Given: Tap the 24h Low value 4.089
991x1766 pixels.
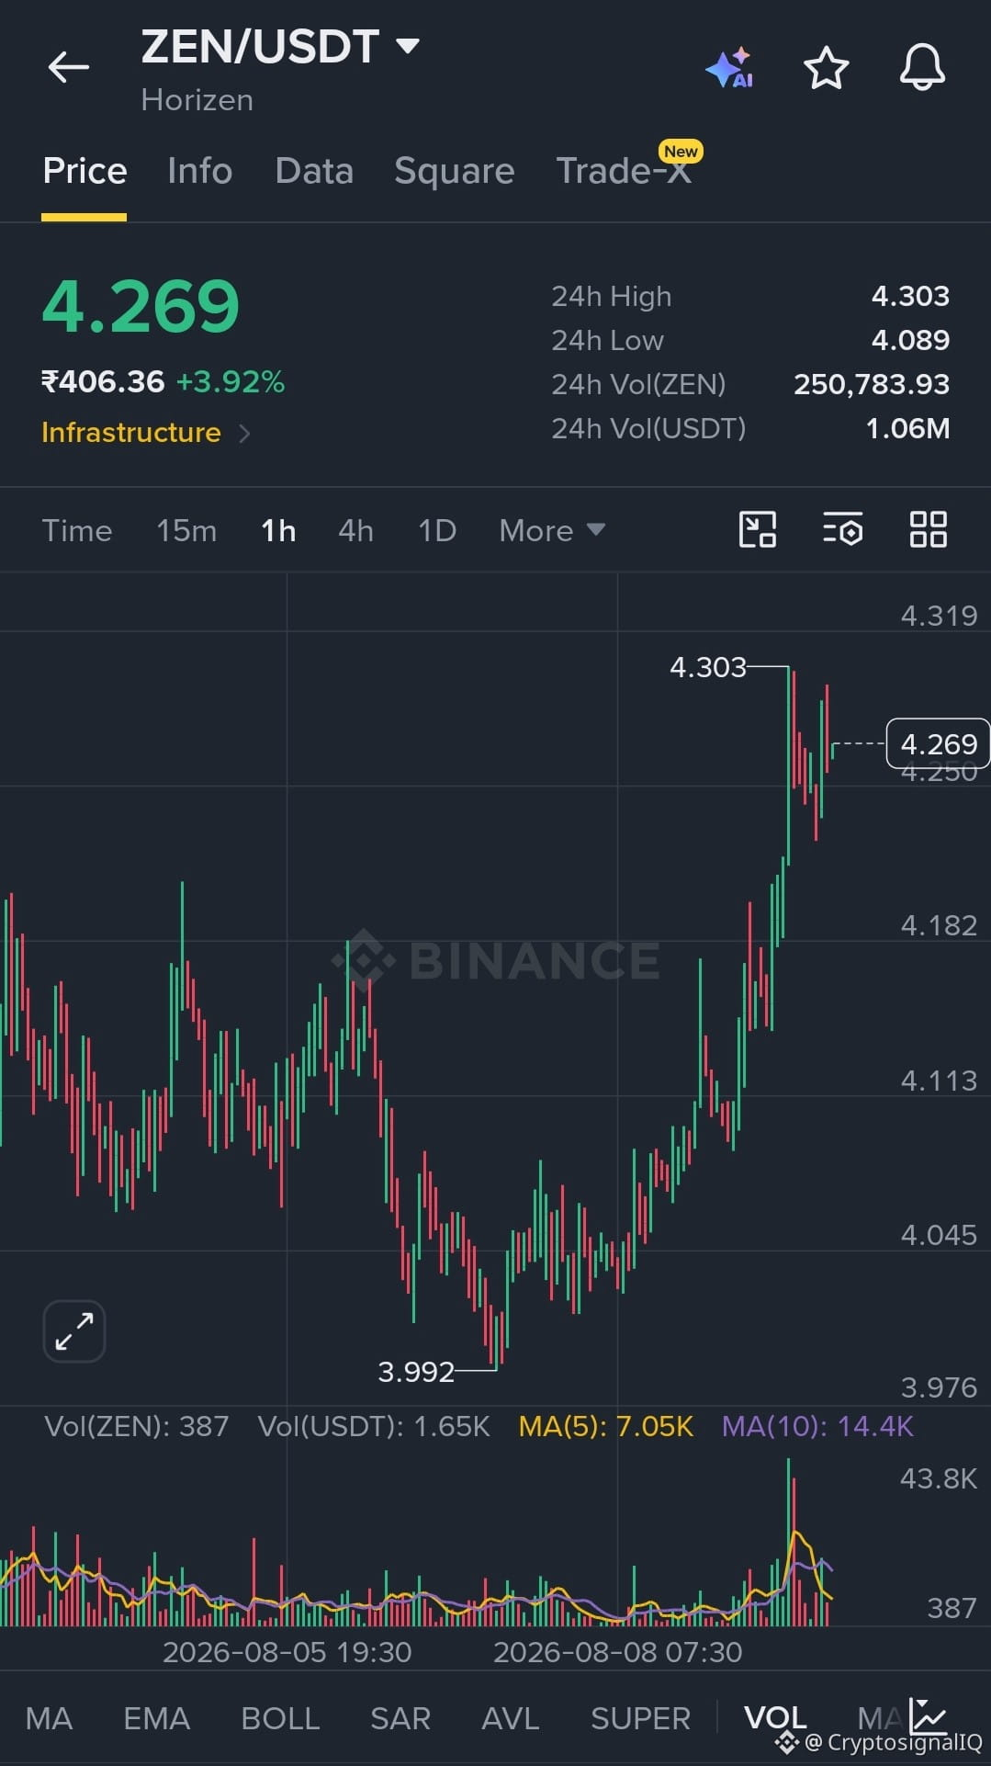Looking at the screenshot, I should point(910,340).
